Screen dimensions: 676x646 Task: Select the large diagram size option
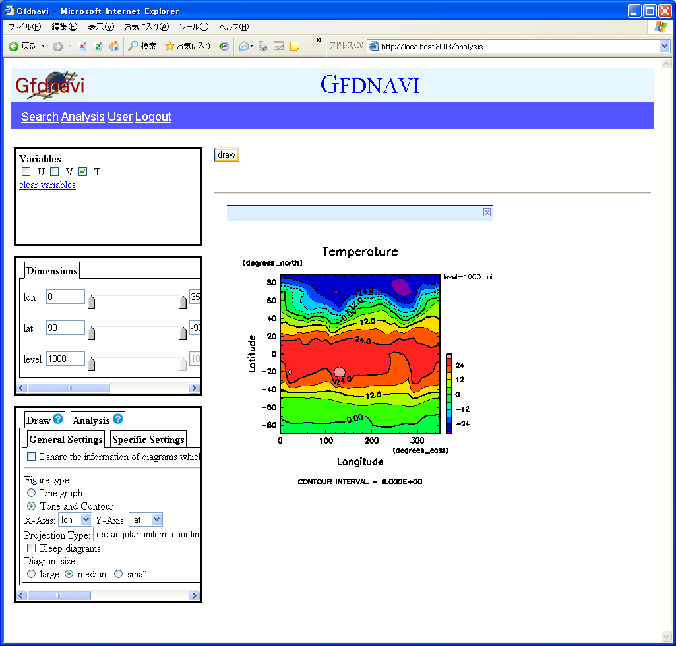coord(32,574)
